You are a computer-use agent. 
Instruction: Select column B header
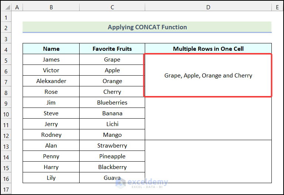pyautogui.click(x=51, y=7)
